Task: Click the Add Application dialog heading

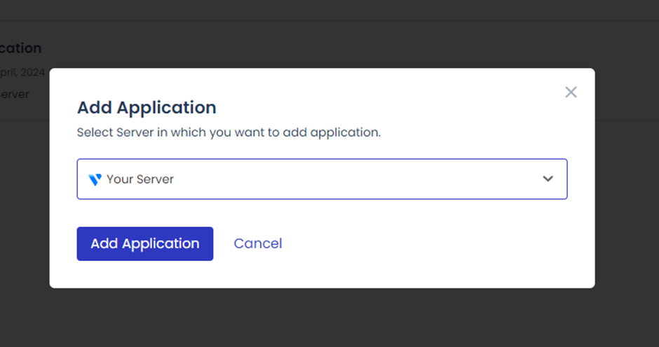Action: pos(147,108)
